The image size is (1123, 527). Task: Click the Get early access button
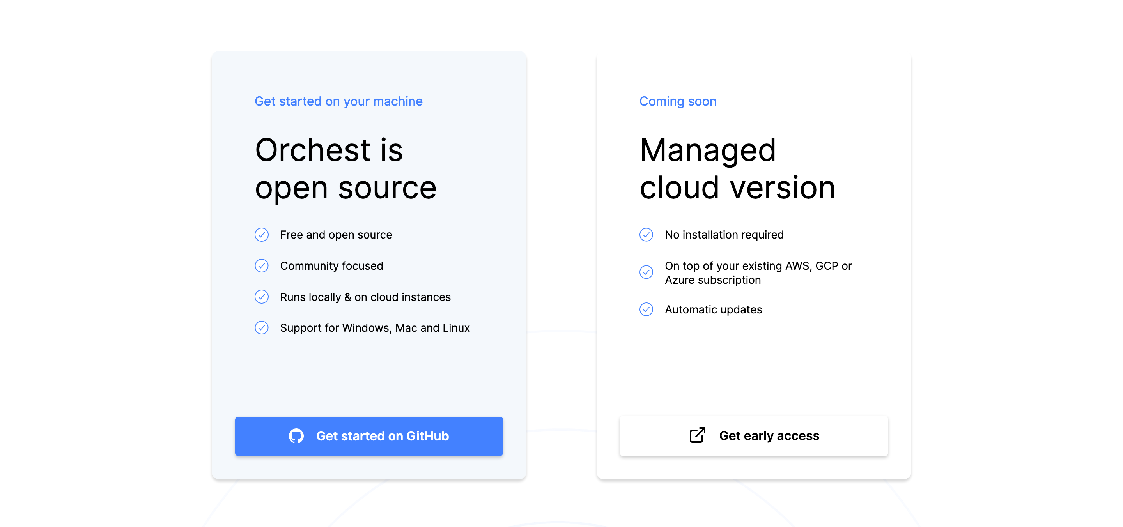tap(754, 436)
